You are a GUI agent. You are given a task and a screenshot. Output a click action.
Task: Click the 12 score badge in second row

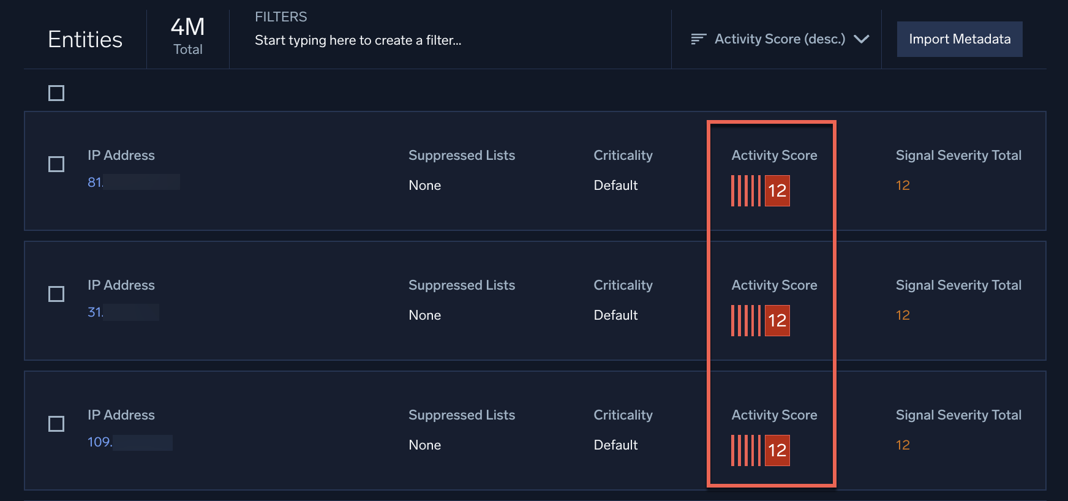coord(777,320)
